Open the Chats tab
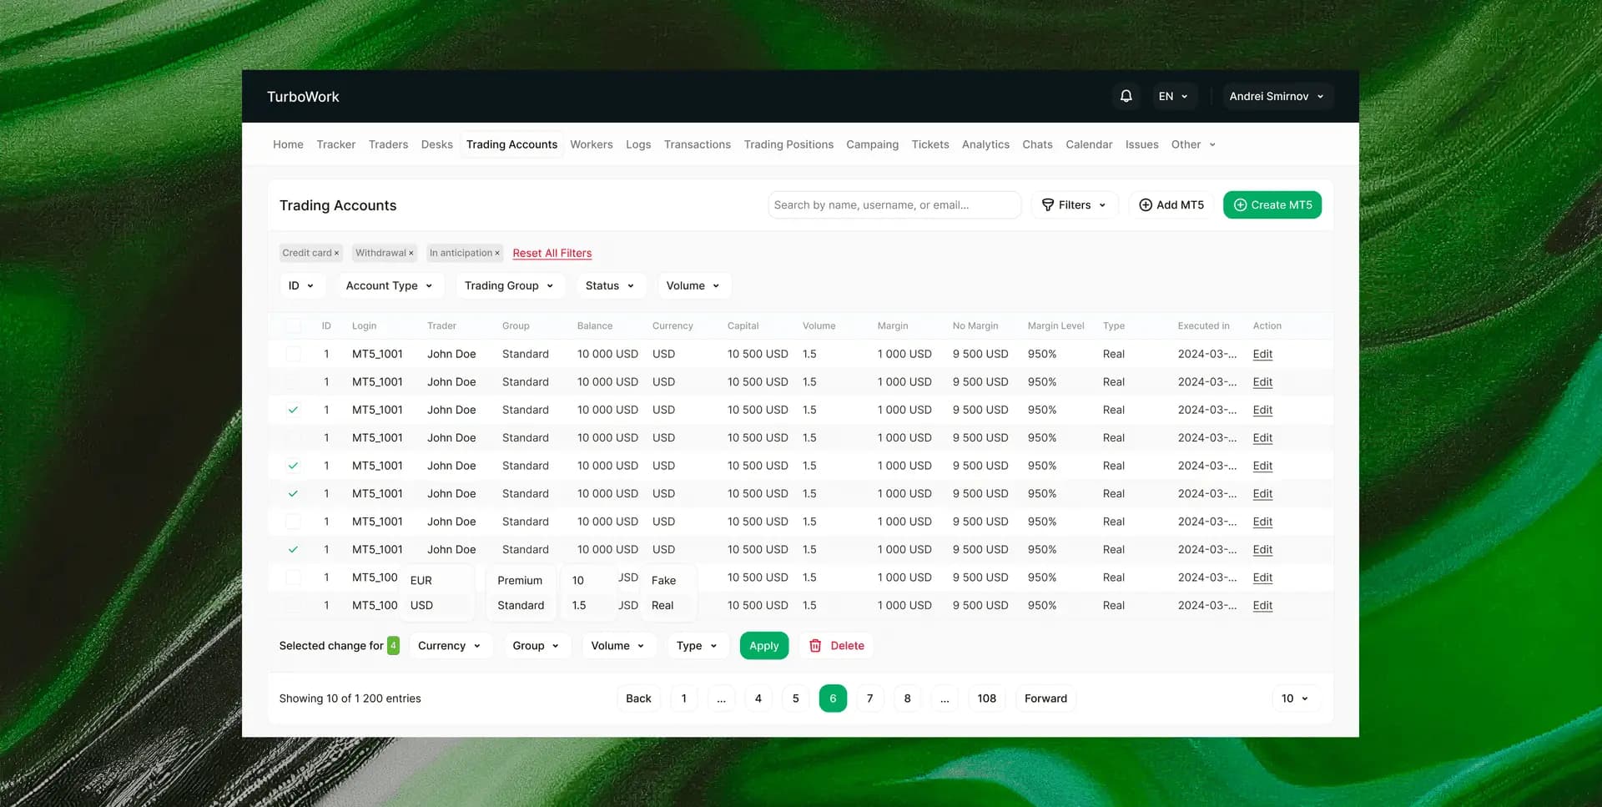 (x=1037, y=144)
